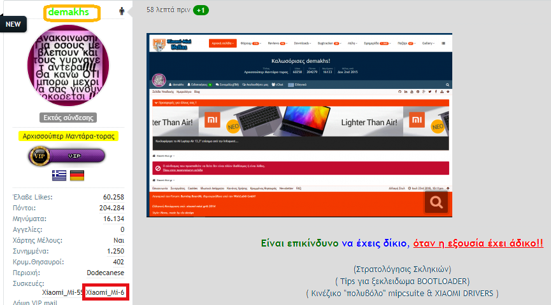The width and height of the screenshot is (551, 305).
Task: Select the Xiaomi_Mi-5S device entry
Action: [62, 292]
